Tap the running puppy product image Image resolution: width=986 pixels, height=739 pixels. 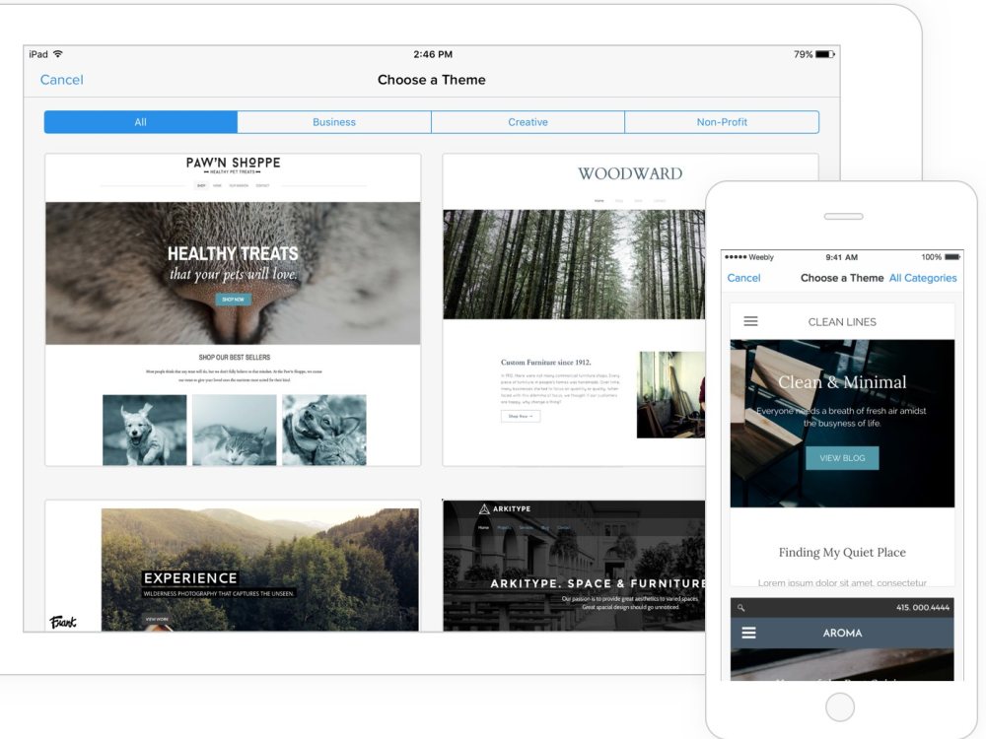[145, 430]
